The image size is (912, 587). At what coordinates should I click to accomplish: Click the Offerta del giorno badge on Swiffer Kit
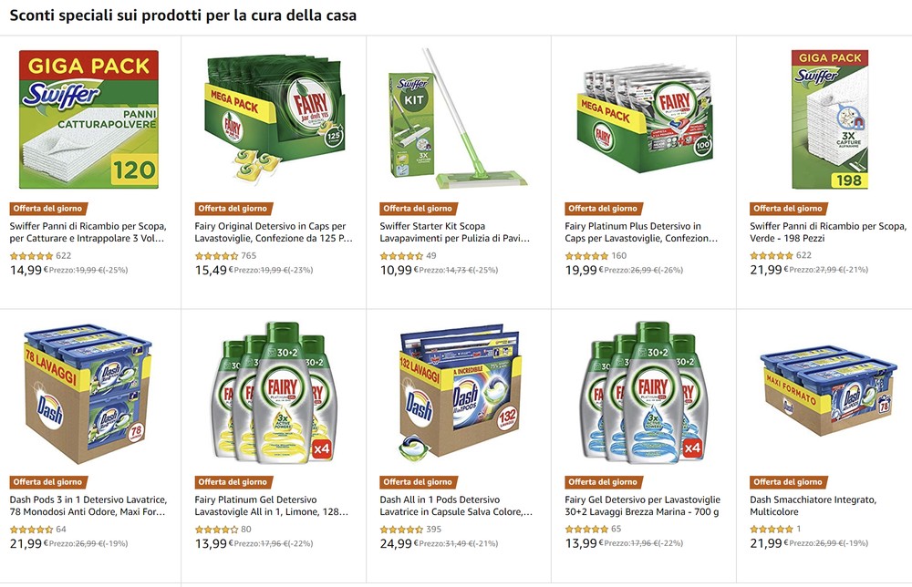[x=418, y=209]
